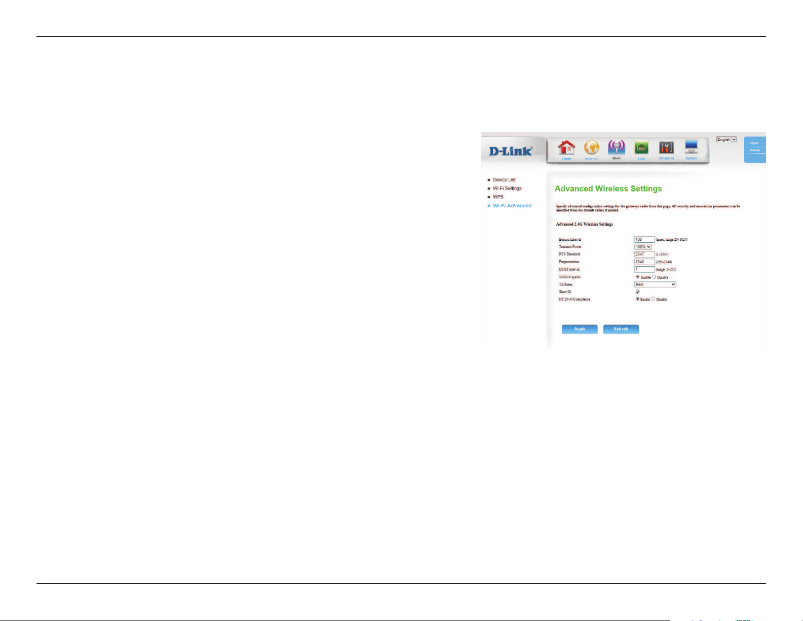Focus the Beacon Interval field
The image size is (803, 621).
[x=644, y=239]
